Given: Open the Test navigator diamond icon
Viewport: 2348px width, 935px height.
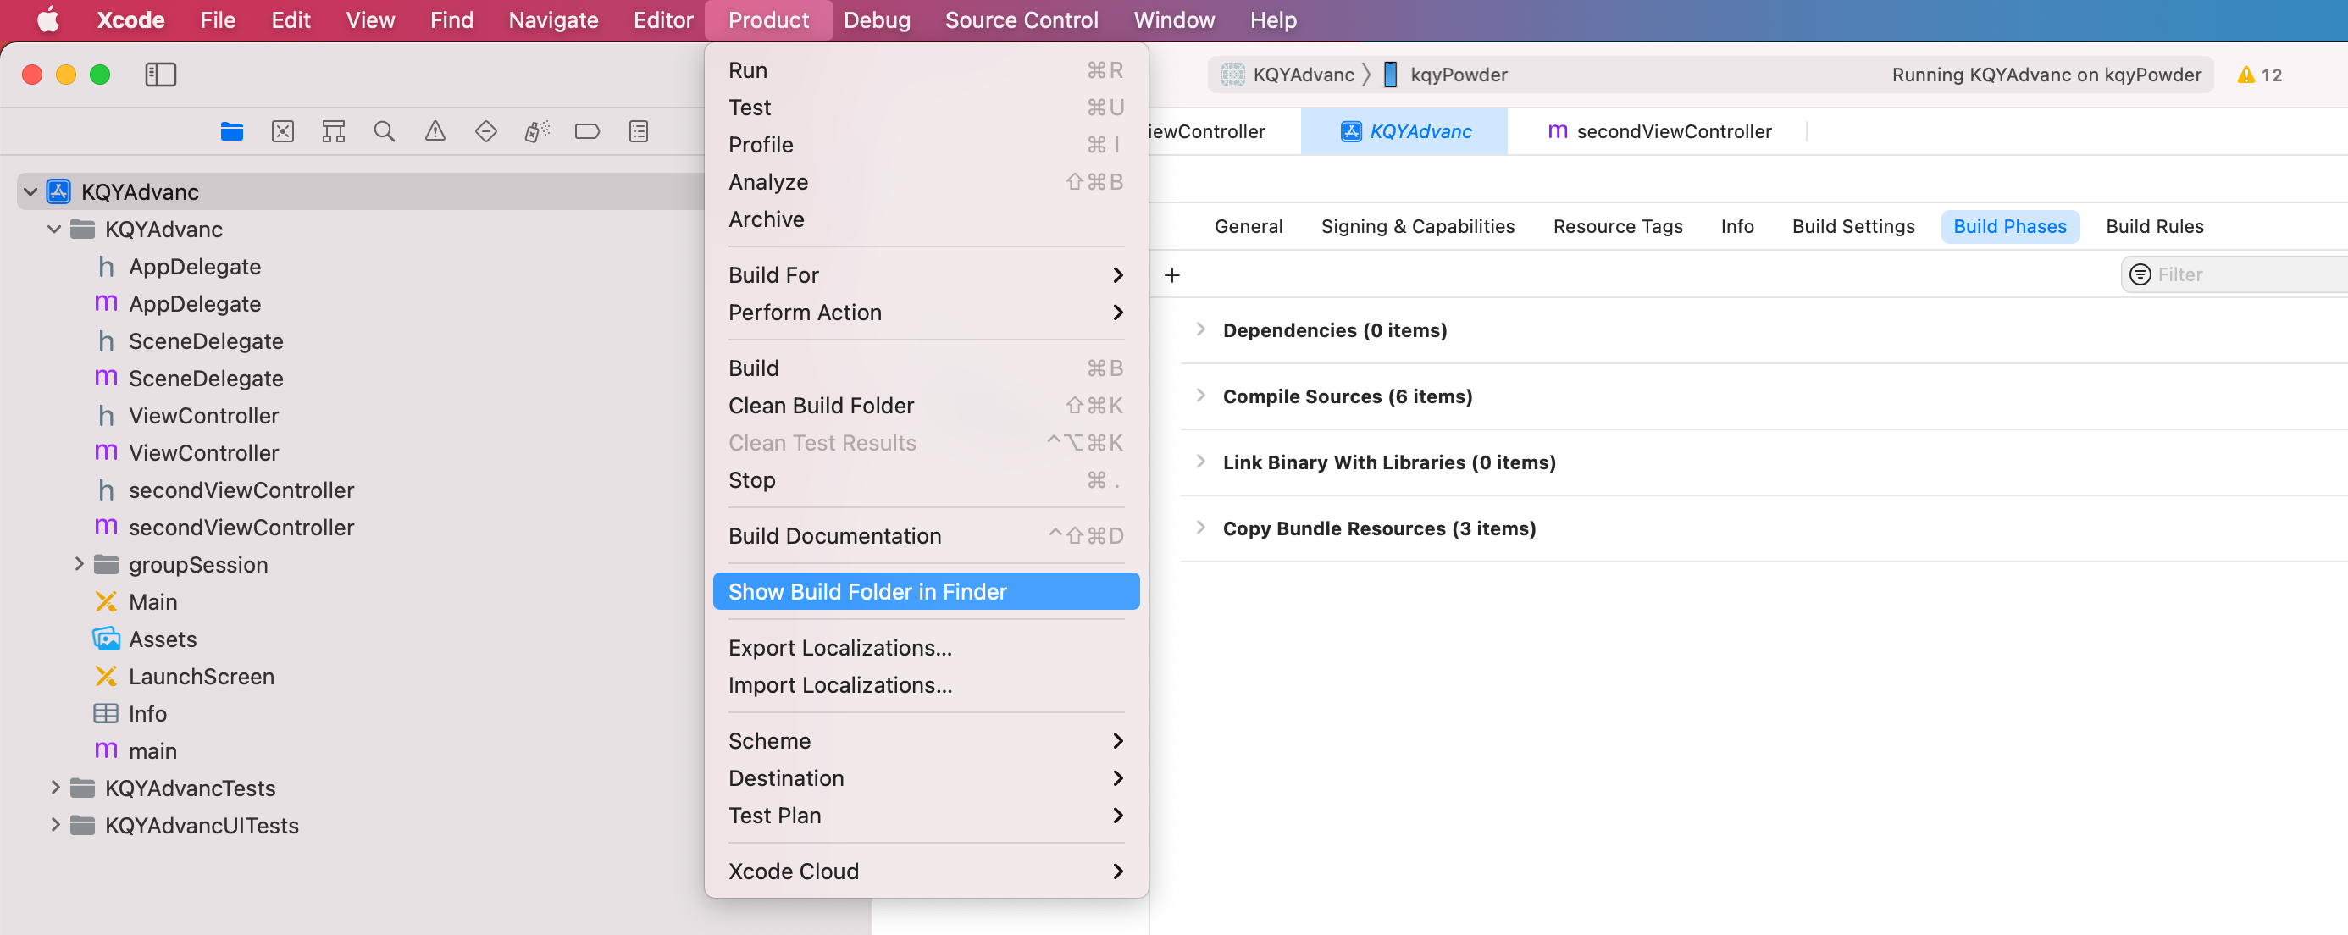Looking at the screenshot, I should 486,131.
